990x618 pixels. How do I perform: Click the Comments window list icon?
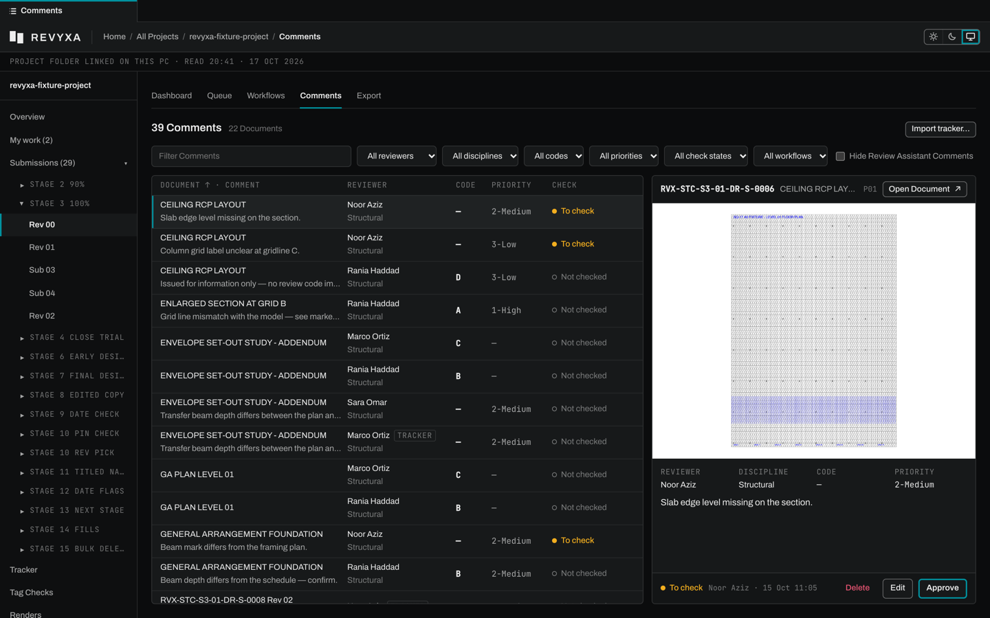(13, 11)
